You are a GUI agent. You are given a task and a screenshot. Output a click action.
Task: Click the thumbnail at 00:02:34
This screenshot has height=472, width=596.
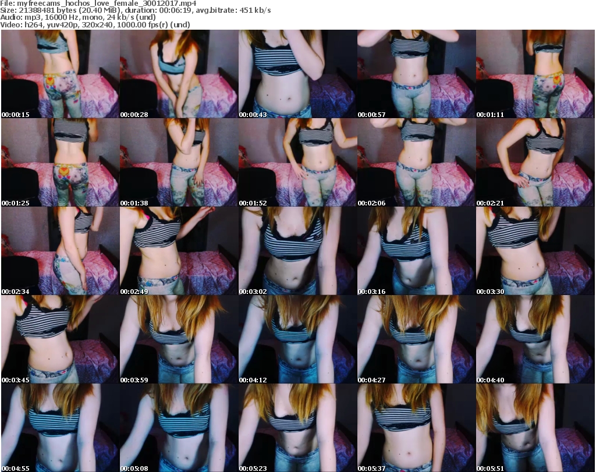tap(61, 251)
